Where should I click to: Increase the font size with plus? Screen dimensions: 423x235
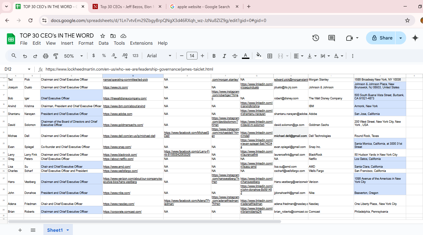click(202, 56)
